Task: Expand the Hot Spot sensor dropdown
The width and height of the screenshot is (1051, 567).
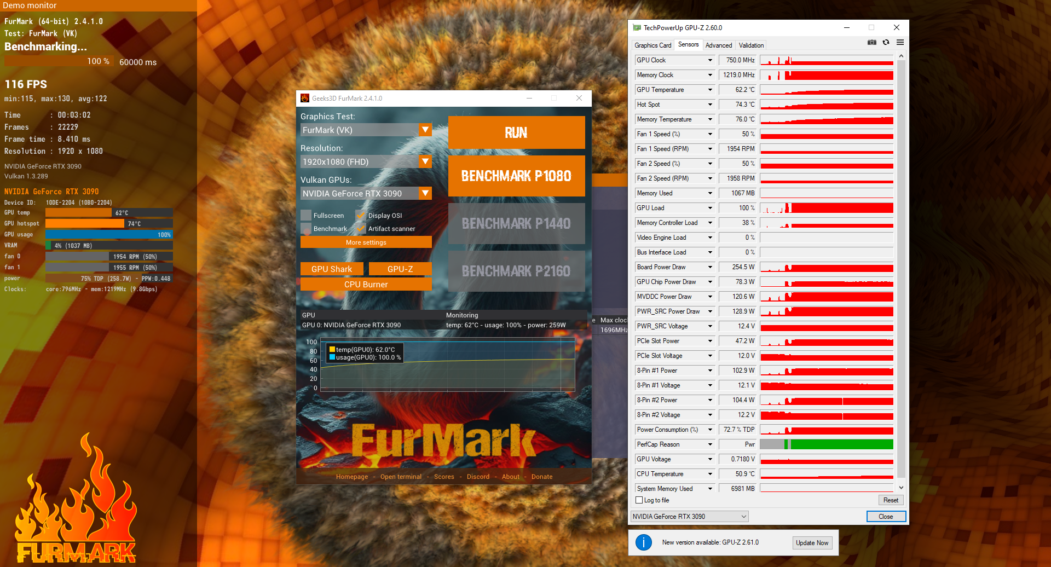Action: coord(710,105)
